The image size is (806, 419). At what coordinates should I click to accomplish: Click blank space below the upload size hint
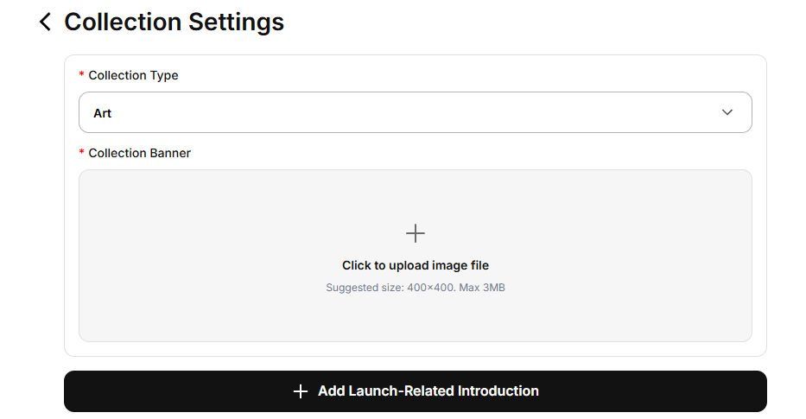click(416, 318)
